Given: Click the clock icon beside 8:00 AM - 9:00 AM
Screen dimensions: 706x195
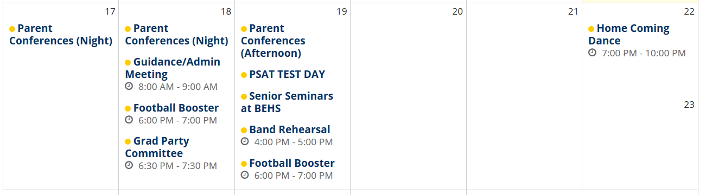Looking at the screenshot, I should pos(129,87).
